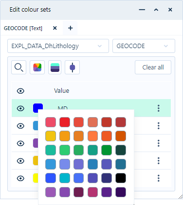The height and width of the screenshot is (205, 183).
Task: Minimize the Edit colour sets dialog
Action: [x=142, y=10]
